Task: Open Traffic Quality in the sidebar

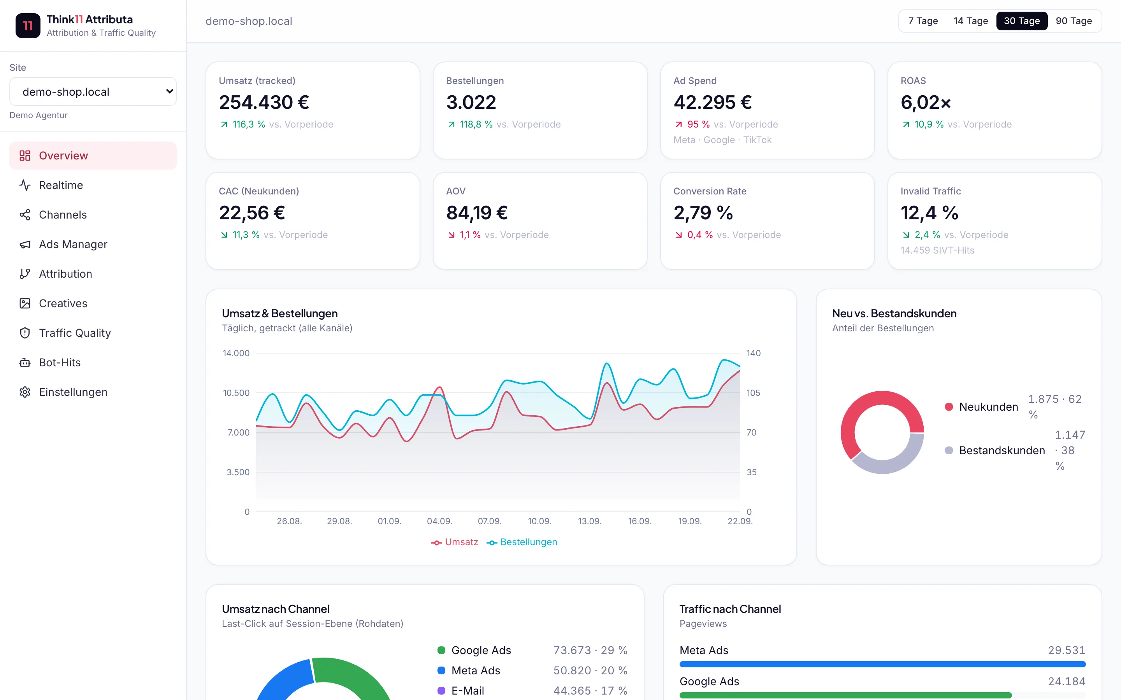Action: click(93, 333)
